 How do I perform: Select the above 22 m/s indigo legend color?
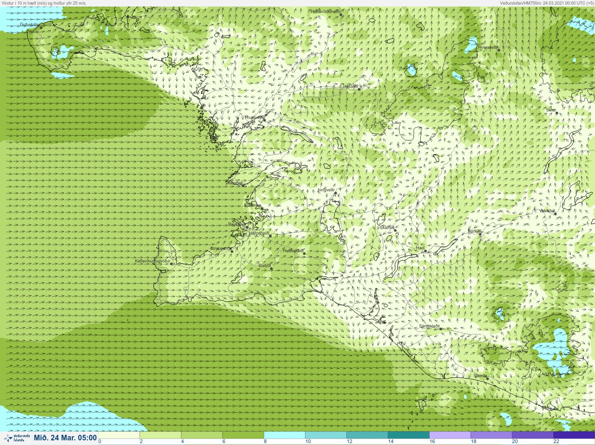coord(574,435)
